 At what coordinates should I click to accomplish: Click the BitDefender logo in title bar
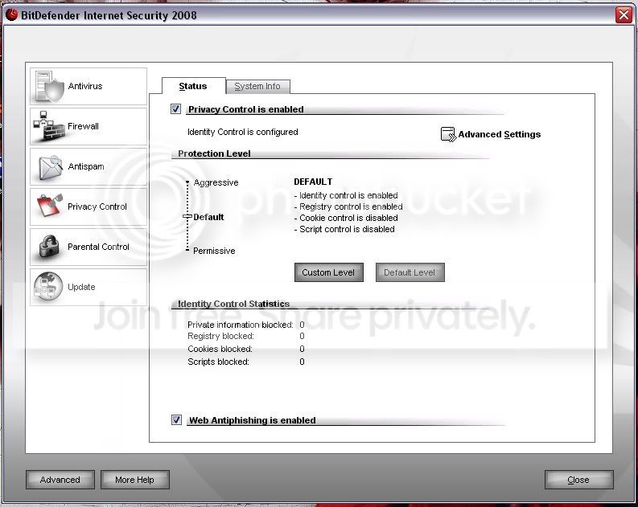click(12, 15)
